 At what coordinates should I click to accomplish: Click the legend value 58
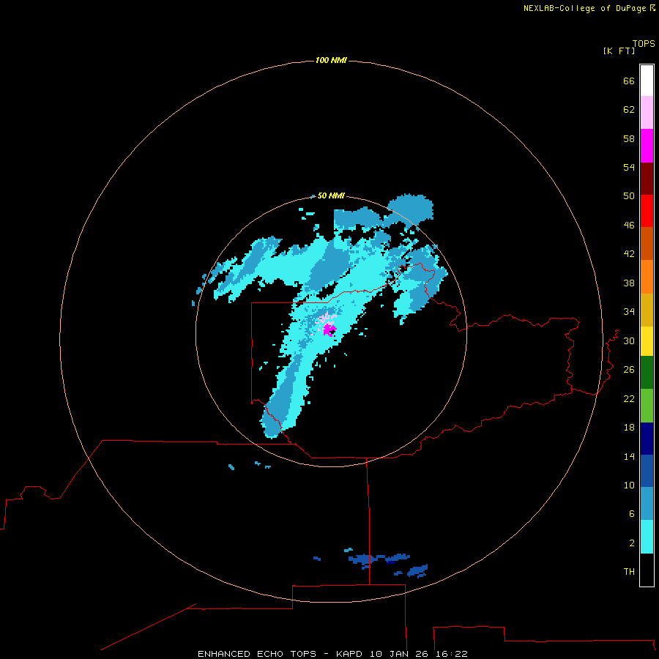629,138
